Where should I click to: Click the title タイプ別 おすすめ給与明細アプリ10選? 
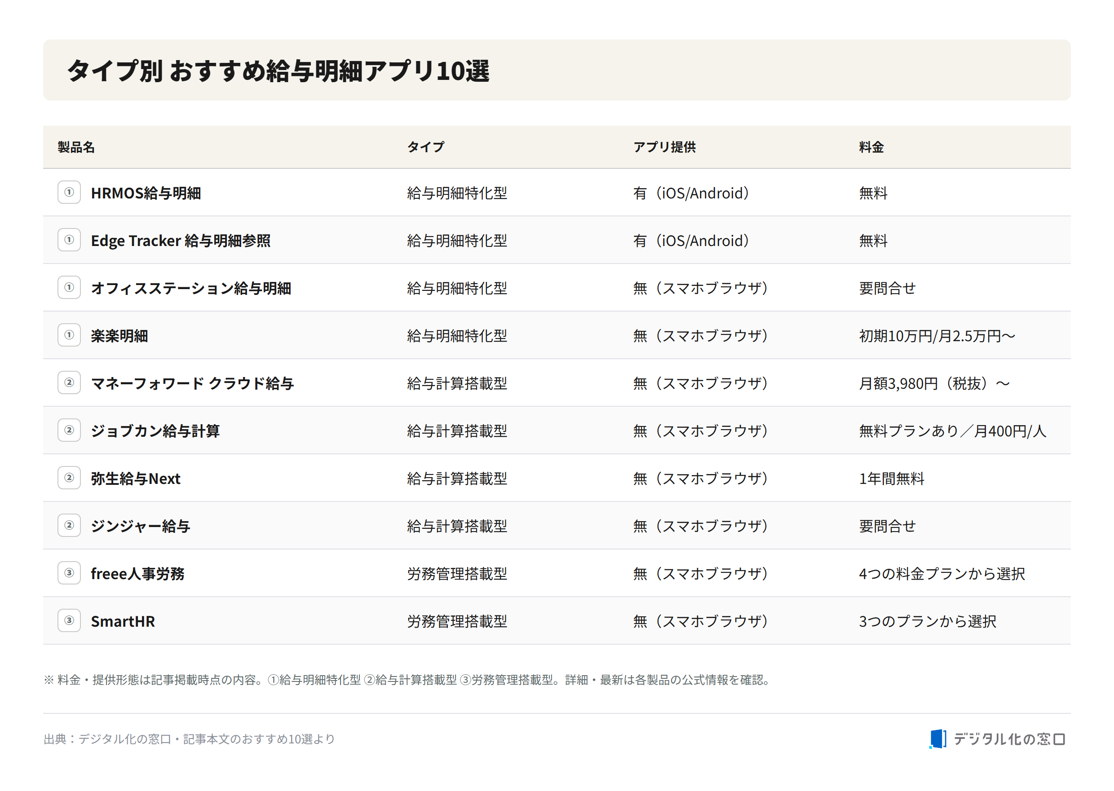[278, 71]
